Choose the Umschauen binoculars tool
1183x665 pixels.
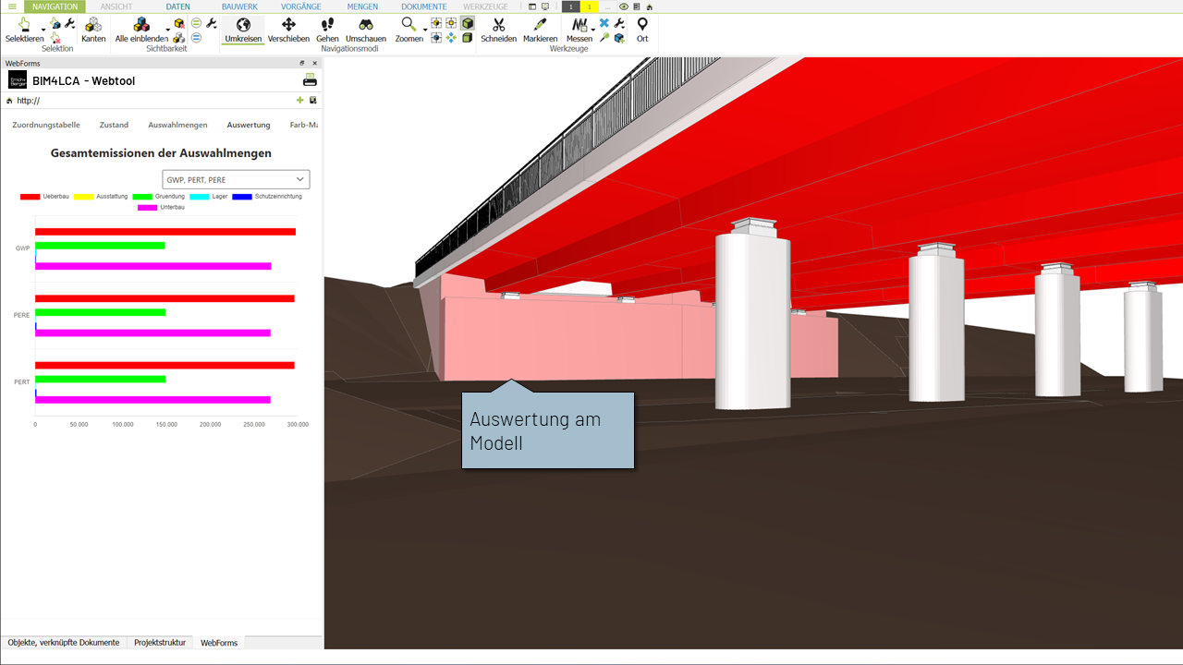tap(366, 30)
